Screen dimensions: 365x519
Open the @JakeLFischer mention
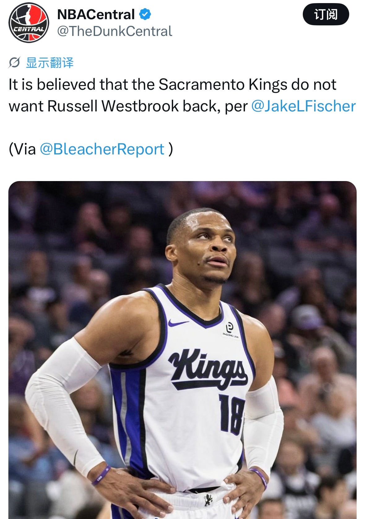(303, 106)
